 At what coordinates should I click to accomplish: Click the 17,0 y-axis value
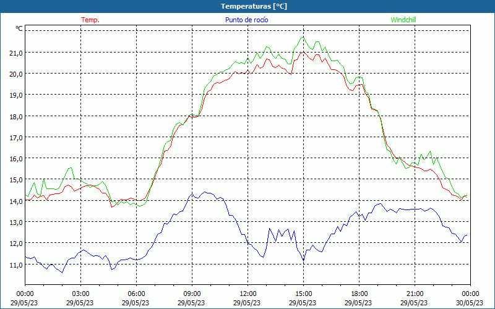pos(16,138)
